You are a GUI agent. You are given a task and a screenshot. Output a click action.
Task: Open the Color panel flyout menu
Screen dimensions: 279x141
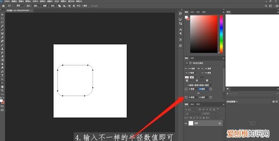tap(223, 12)
